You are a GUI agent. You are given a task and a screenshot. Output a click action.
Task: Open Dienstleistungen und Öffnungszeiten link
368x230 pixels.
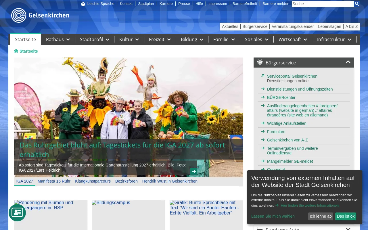[x=300, y=89]
